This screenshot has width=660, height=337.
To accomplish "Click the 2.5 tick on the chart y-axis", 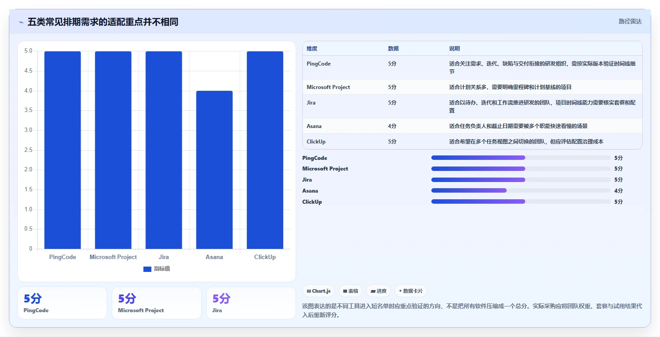I will point(28,150).
